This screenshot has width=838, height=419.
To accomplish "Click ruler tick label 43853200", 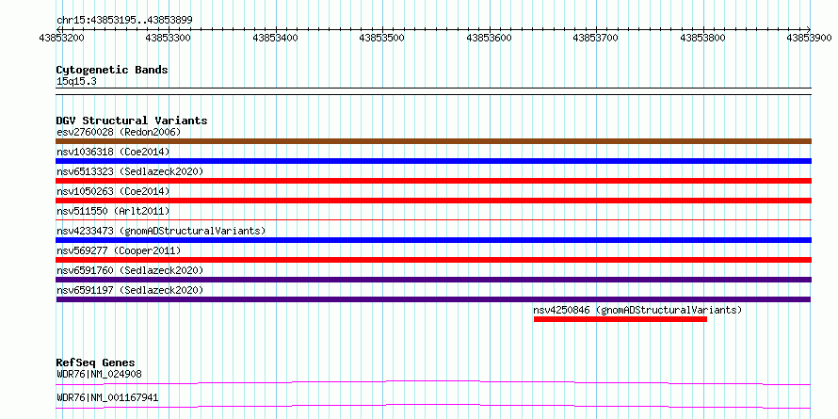I will (62, 38).
